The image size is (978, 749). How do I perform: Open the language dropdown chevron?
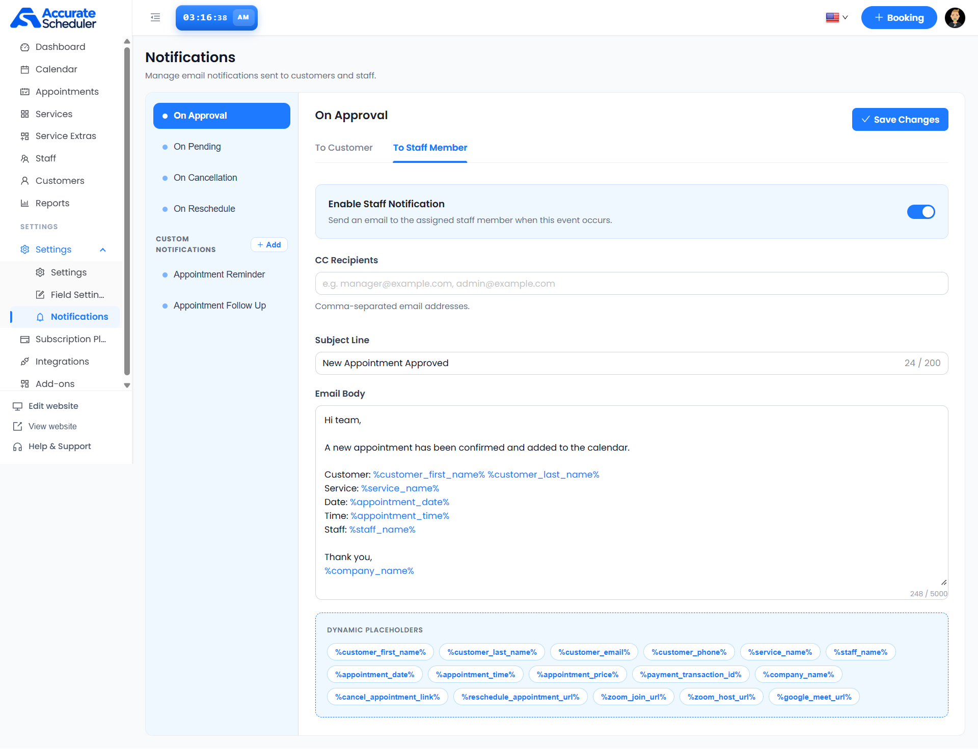(845, 18)
